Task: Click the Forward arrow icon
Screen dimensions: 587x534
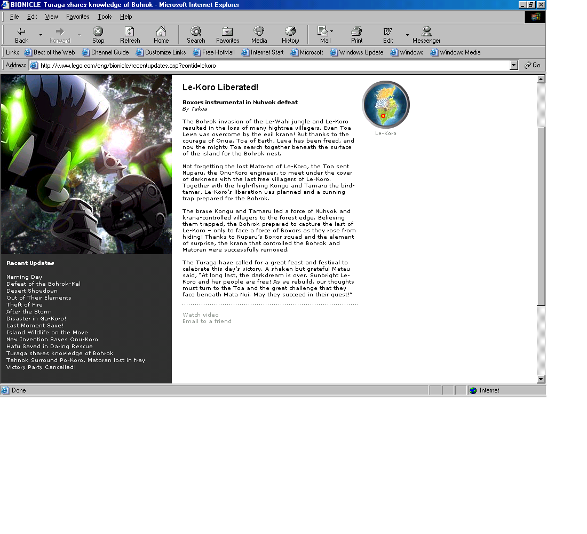Action: point(60,35)
